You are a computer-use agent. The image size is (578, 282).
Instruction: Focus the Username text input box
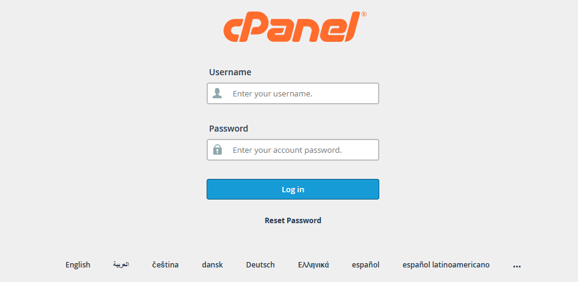(x=293, y=93)
